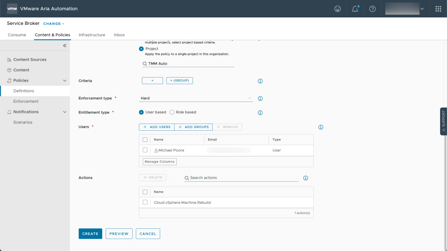Collapse the sidebar with double-chevron icon

coord(65,45)
